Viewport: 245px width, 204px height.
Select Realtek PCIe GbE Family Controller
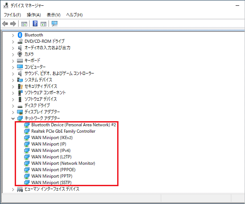click(x=63, y=131)
